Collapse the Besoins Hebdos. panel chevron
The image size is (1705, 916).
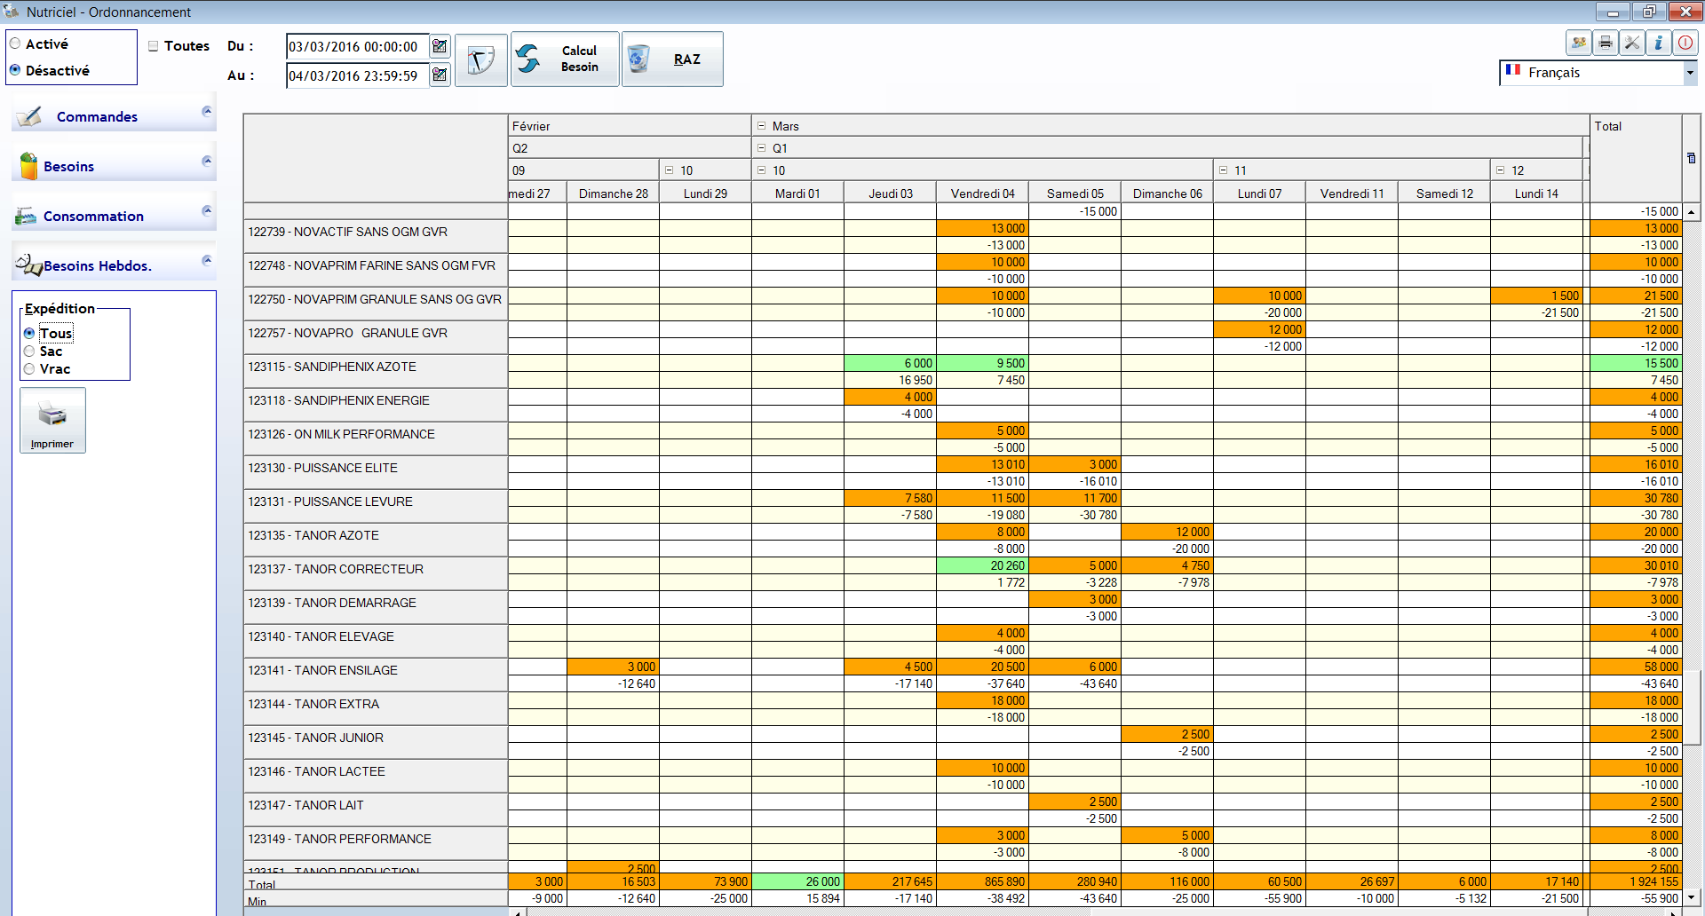[207, 260]
